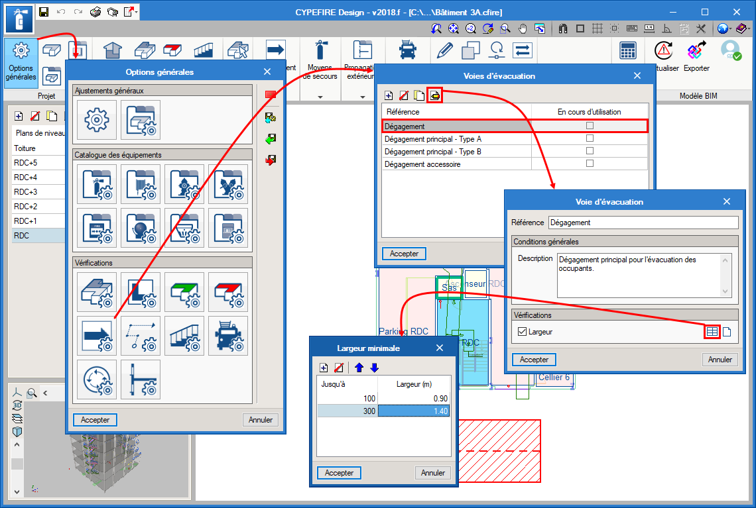Screen dimensions: 756x508
Task: Select the Toiture floor plan
Action: coord(38,148)
